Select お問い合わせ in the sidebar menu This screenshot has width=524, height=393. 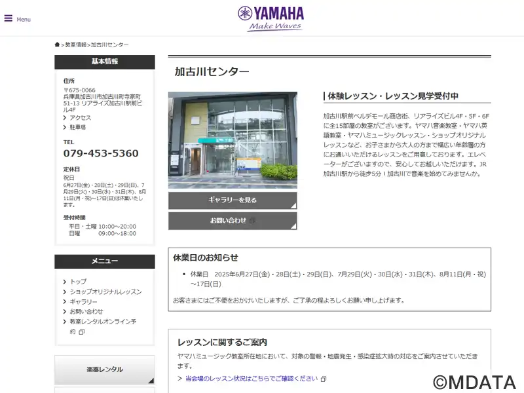pos(86,312)
